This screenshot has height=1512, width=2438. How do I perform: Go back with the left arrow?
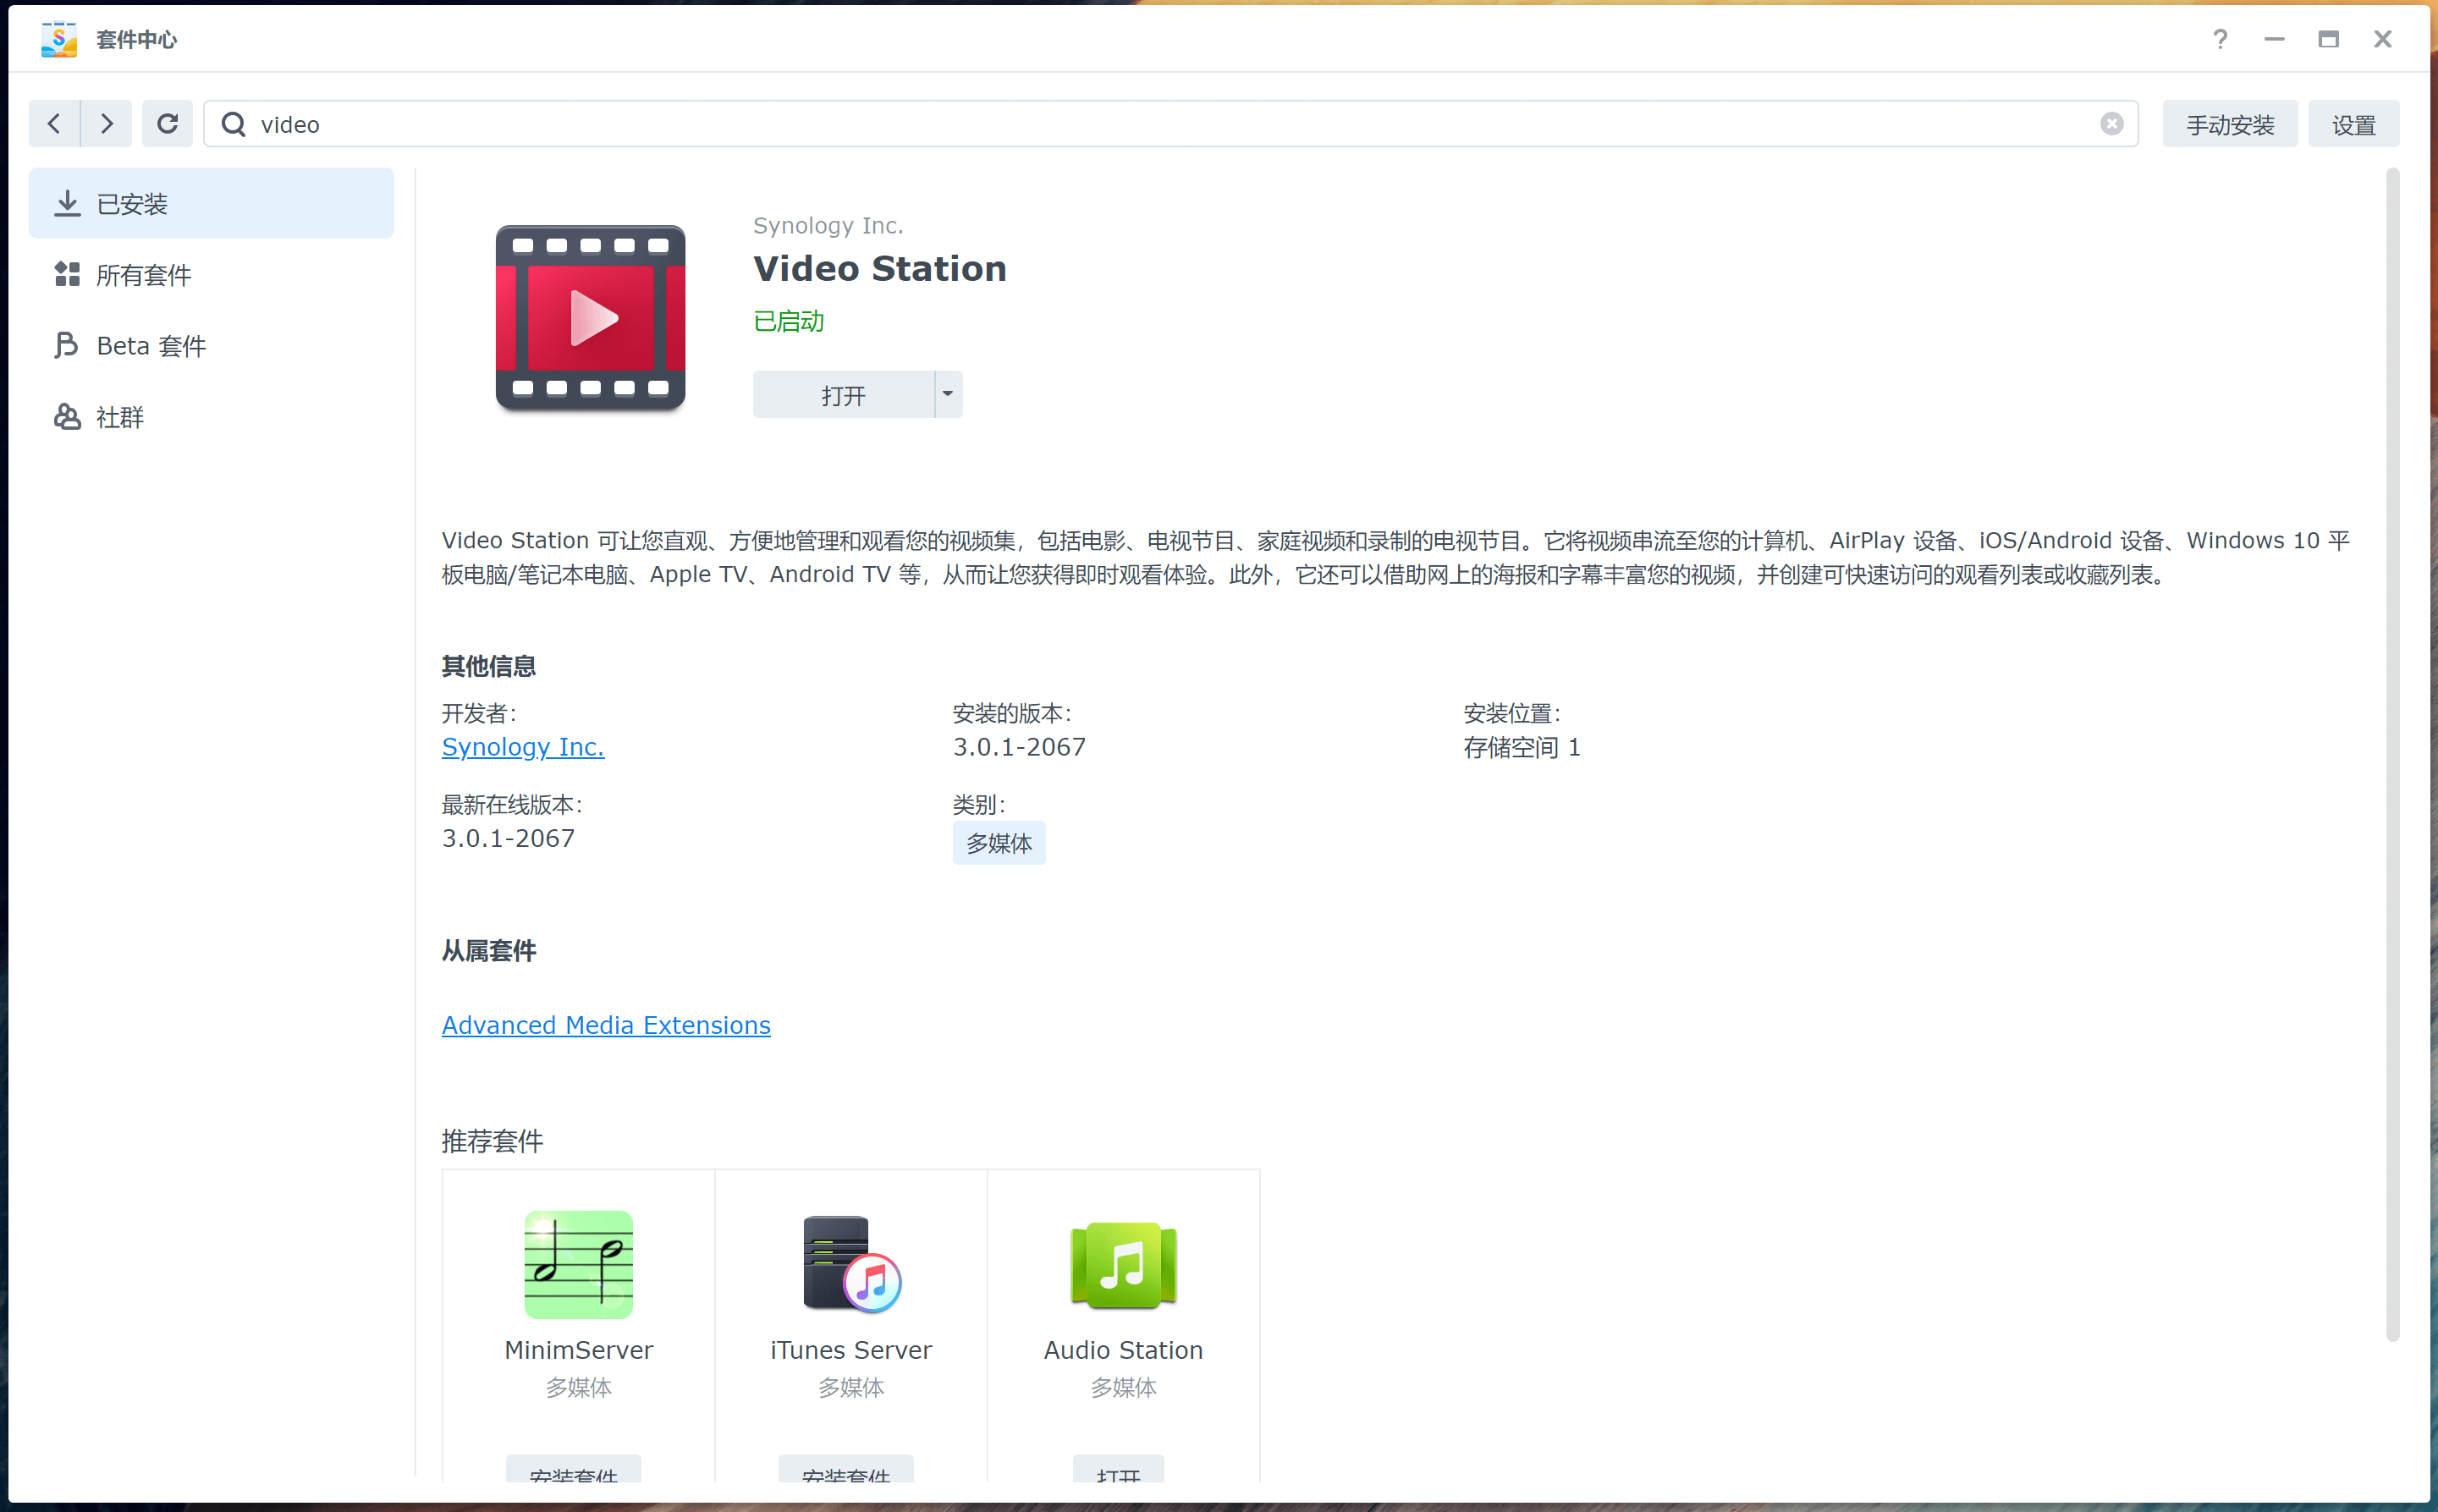[x=54, y=124]
